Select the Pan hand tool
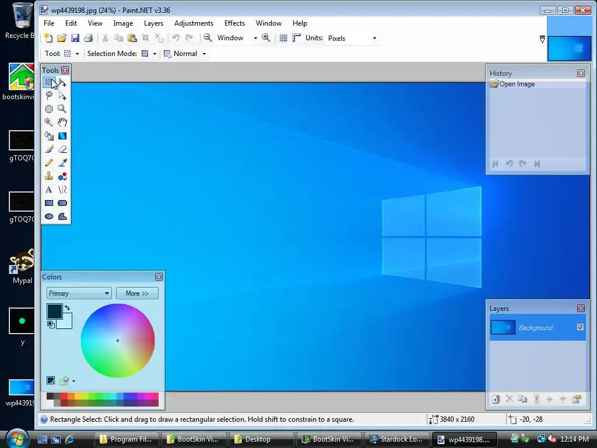 point(62,123)
